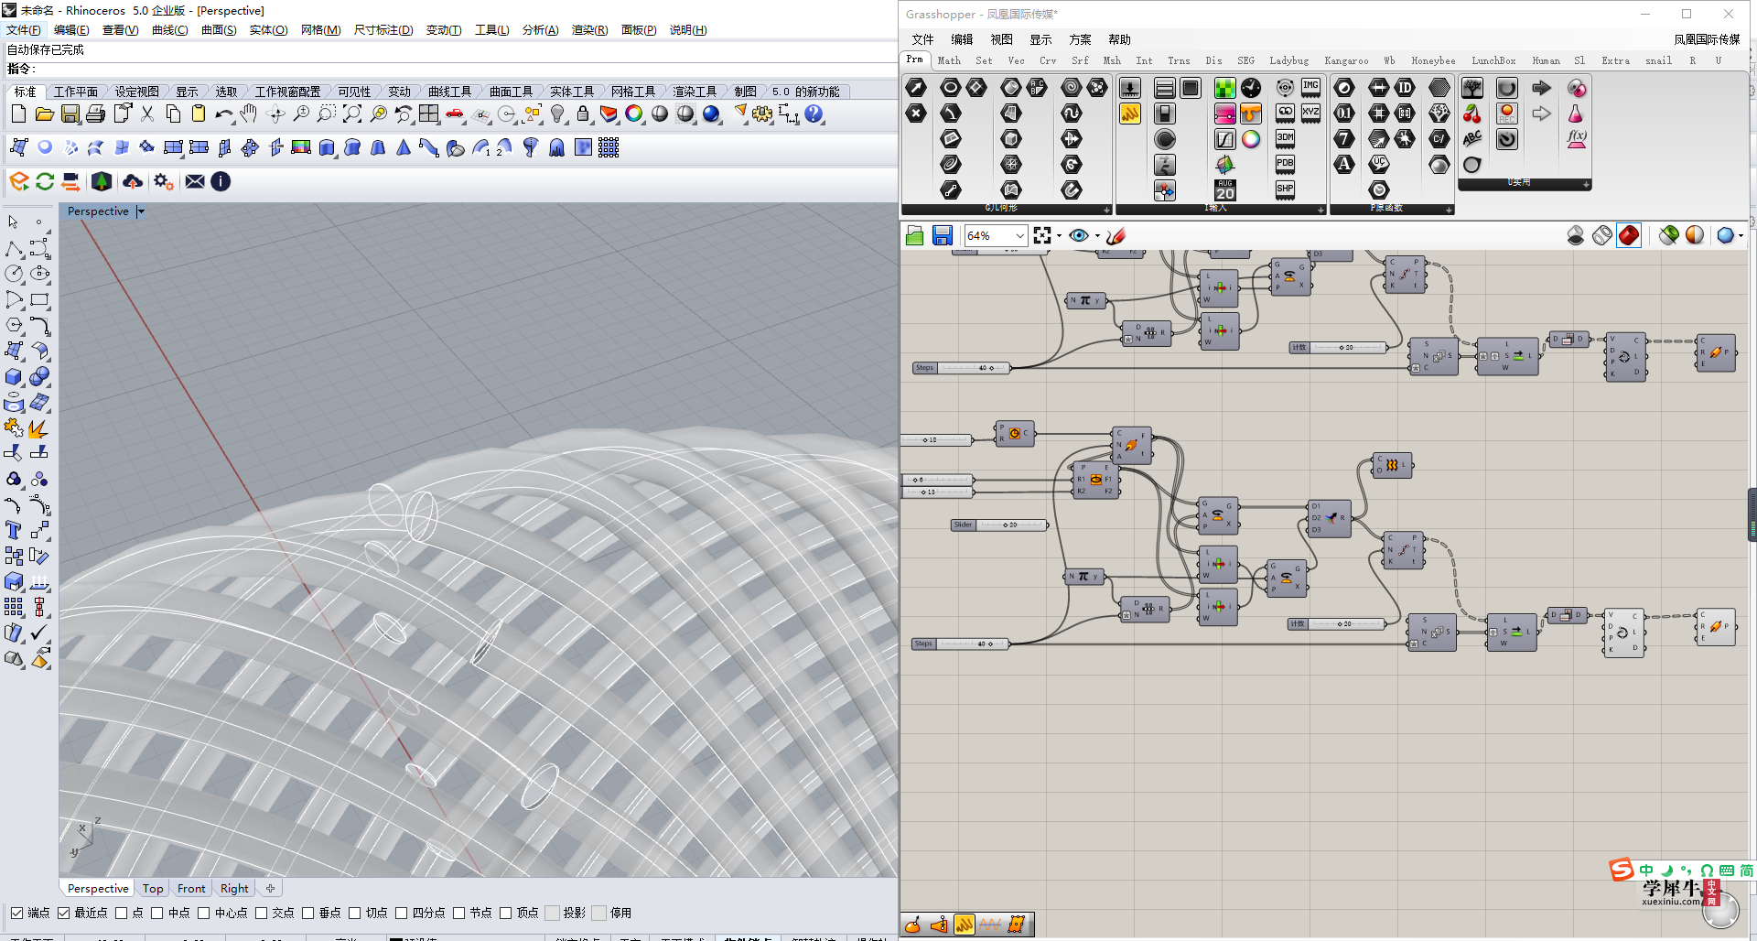Click the Lock padlock icon

click(x=583, y=114)
